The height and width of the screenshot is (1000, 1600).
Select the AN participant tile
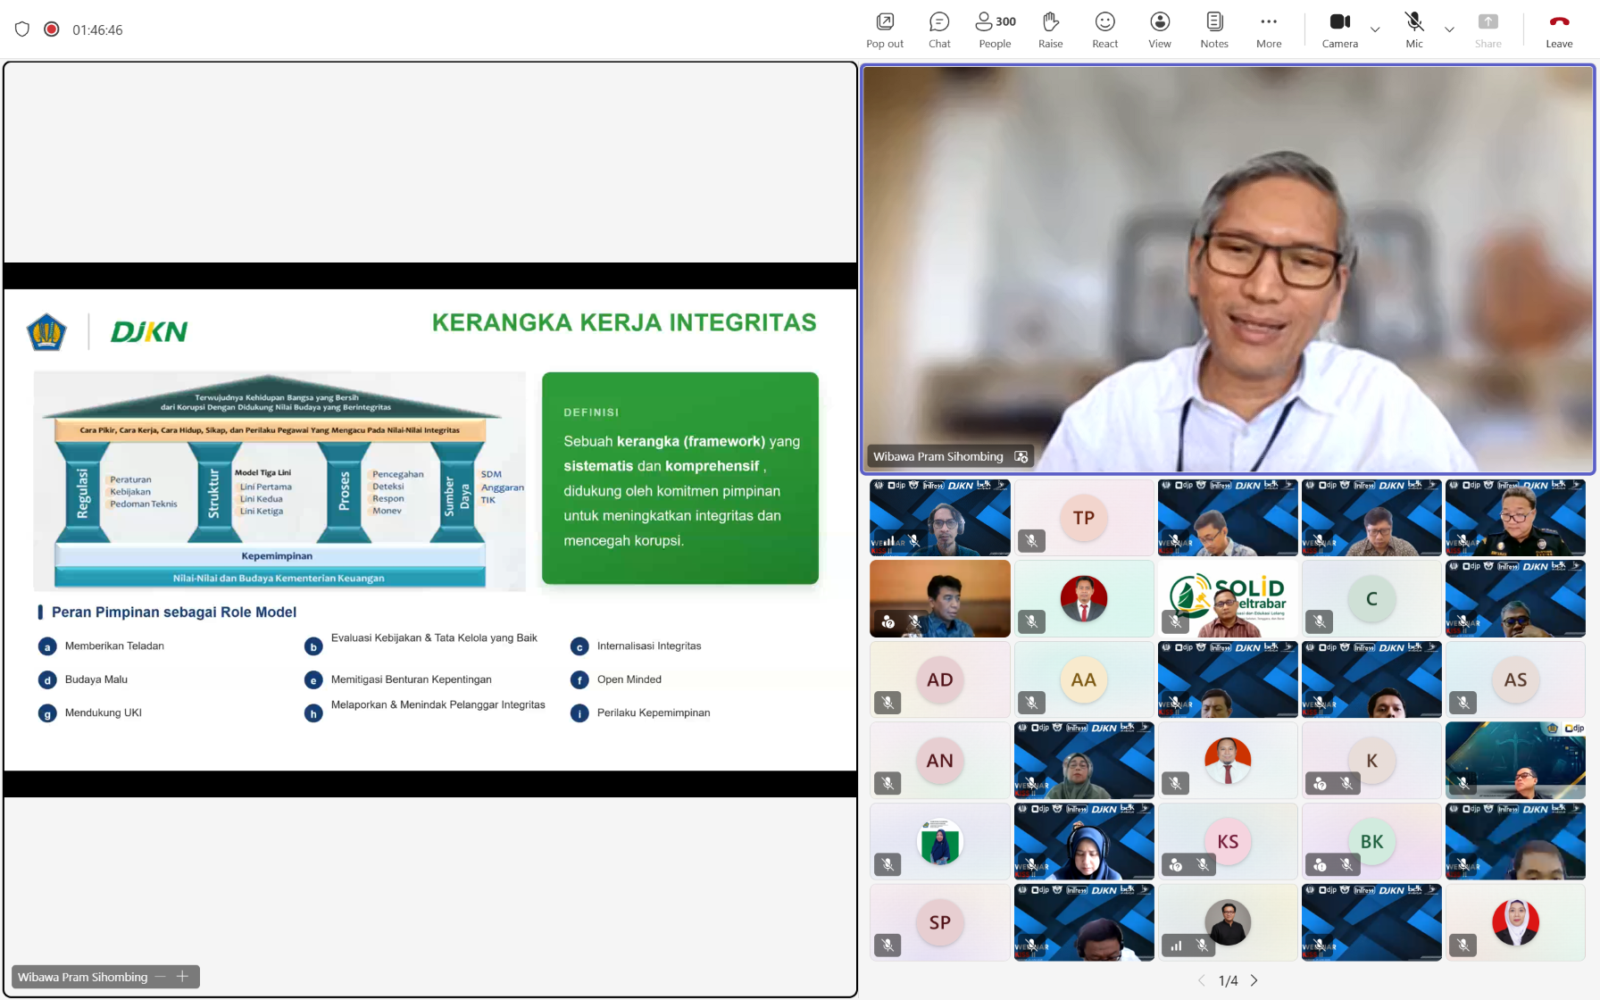click(940, 761)
